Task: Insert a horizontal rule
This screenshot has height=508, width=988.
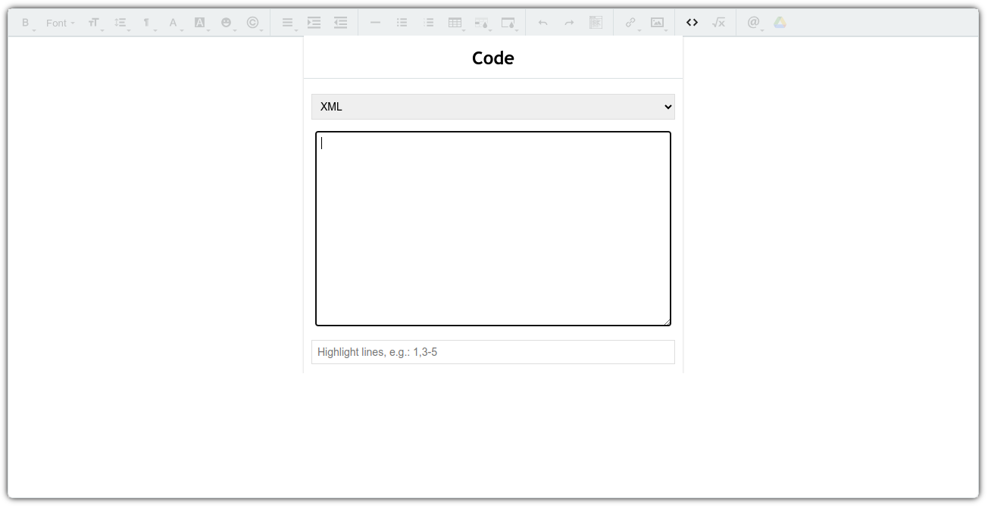Action: (x=375, y=23)
